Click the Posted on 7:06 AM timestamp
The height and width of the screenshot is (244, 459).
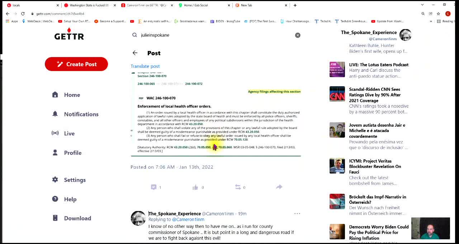[172, 167]
